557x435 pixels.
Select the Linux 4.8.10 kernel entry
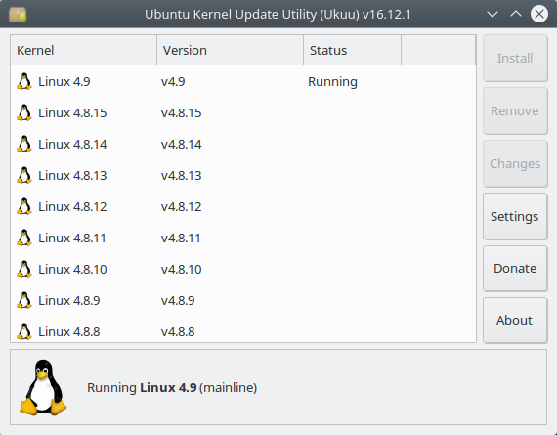[243, 269]
